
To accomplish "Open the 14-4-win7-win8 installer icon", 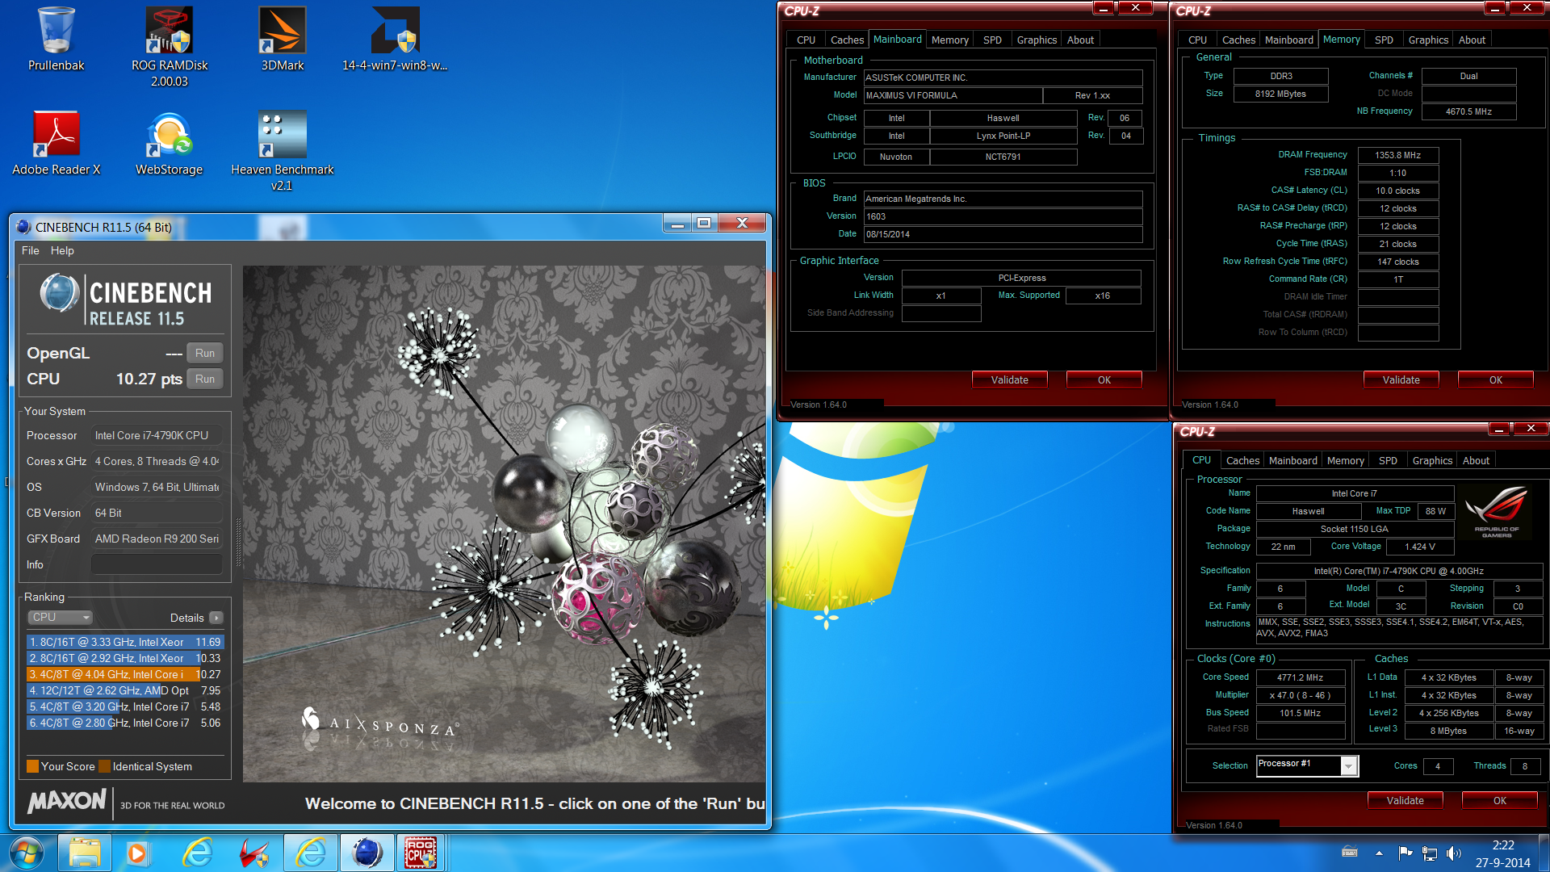I will pos(395,40).
